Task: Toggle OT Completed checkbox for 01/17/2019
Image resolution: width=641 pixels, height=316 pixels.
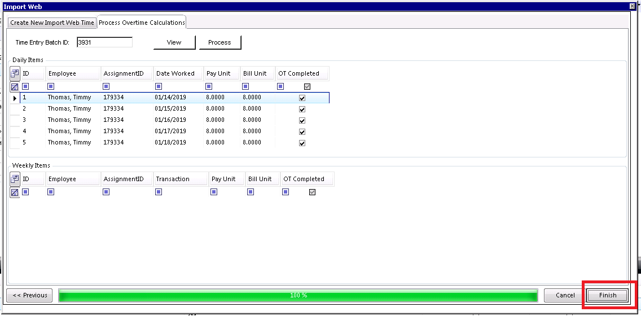Action: coord(302,131)
